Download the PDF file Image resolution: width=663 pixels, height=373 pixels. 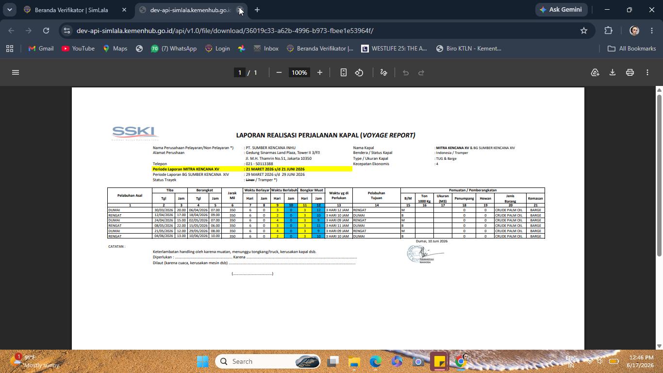point(613,72)
